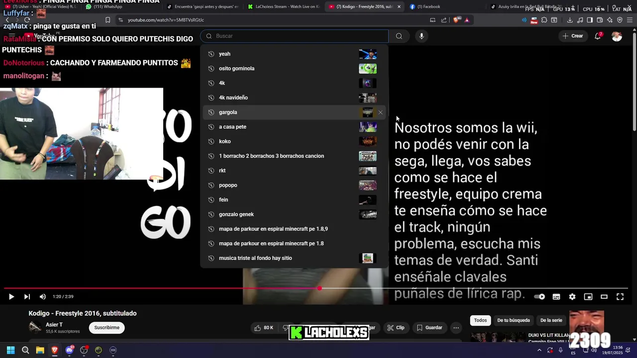The height and width of the screenshot is (358, 637).
Task: Open YouTube notifications bell
Action: [x=598, y=36]
